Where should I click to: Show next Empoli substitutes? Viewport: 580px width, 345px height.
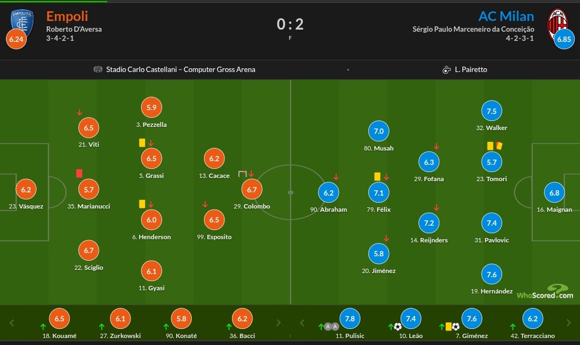point(279,323)
